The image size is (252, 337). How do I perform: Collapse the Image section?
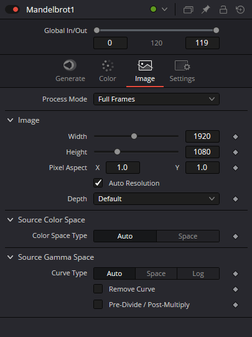[x=11, y=120]
